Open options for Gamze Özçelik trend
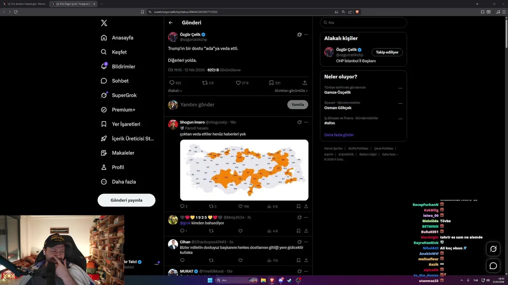This screenshot has height=285, width=508. [400, 88]
